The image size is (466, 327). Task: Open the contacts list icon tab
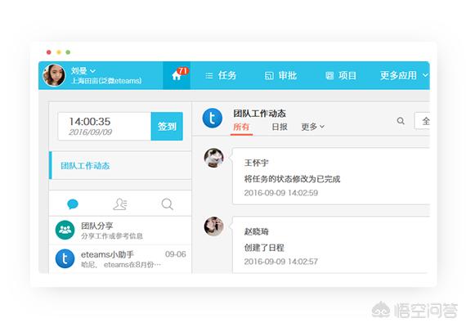coord(120,204)
